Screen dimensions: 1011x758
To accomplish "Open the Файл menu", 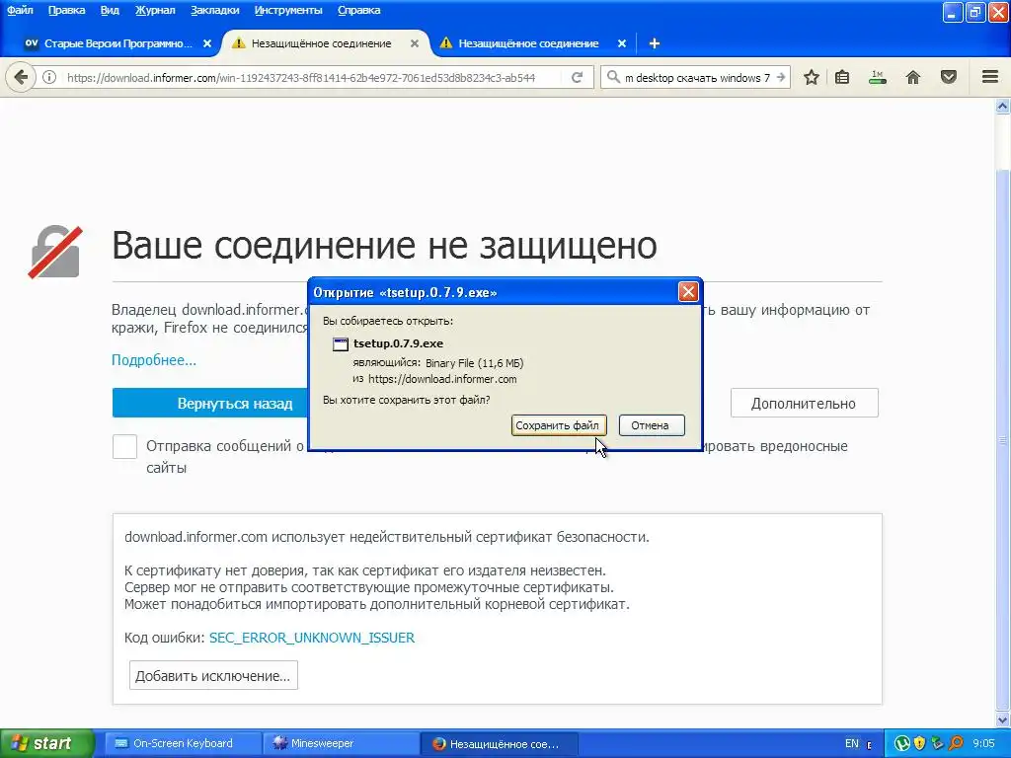I will pos(20,10).
